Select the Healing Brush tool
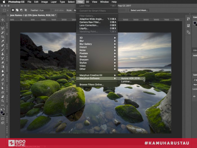This screenshot has width=197, height=148. point(3,45)
